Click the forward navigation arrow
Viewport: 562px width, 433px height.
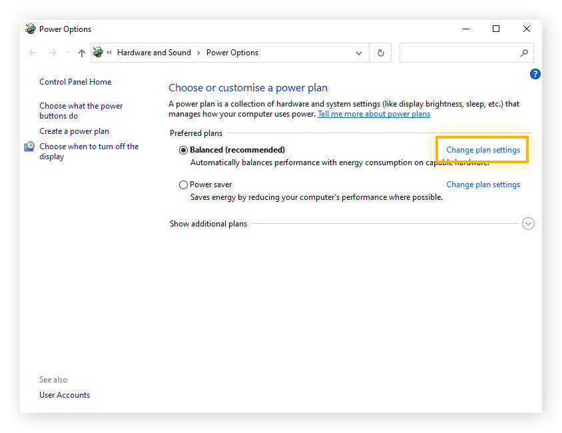pos(52,53)
